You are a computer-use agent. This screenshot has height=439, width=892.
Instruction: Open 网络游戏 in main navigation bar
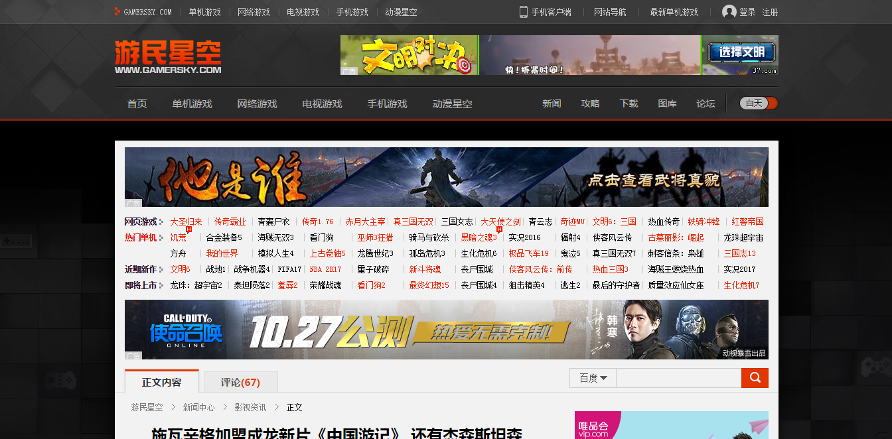tap(257, 104)
